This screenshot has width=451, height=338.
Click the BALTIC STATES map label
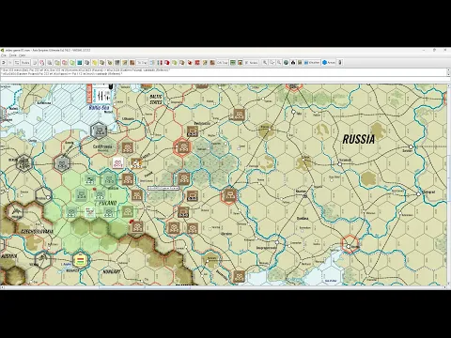pos(156,100)
